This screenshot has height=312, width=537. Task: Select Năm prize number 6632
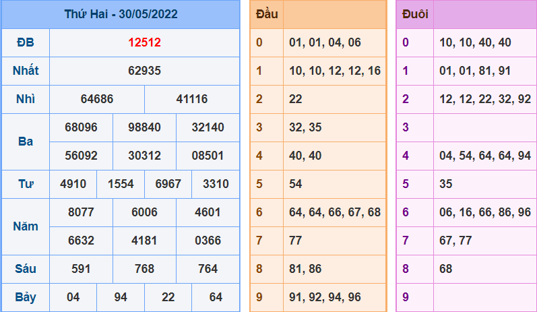[x=81, y=241]
